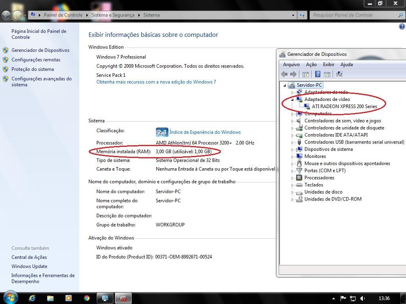Image resolution: width=406 pixels, height=304 pixels.
Task: Open Configurações avançadas do sistema link
Action: point(41,82)
